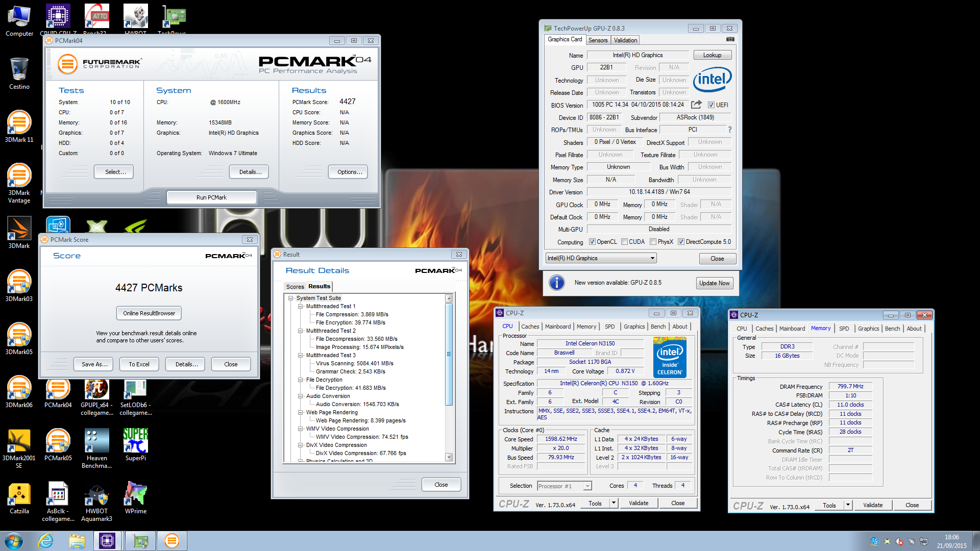Open Tools dropdown arrow in CPU-Z CPU window
This screenshot has height=551, width=980.
(614, 503)
